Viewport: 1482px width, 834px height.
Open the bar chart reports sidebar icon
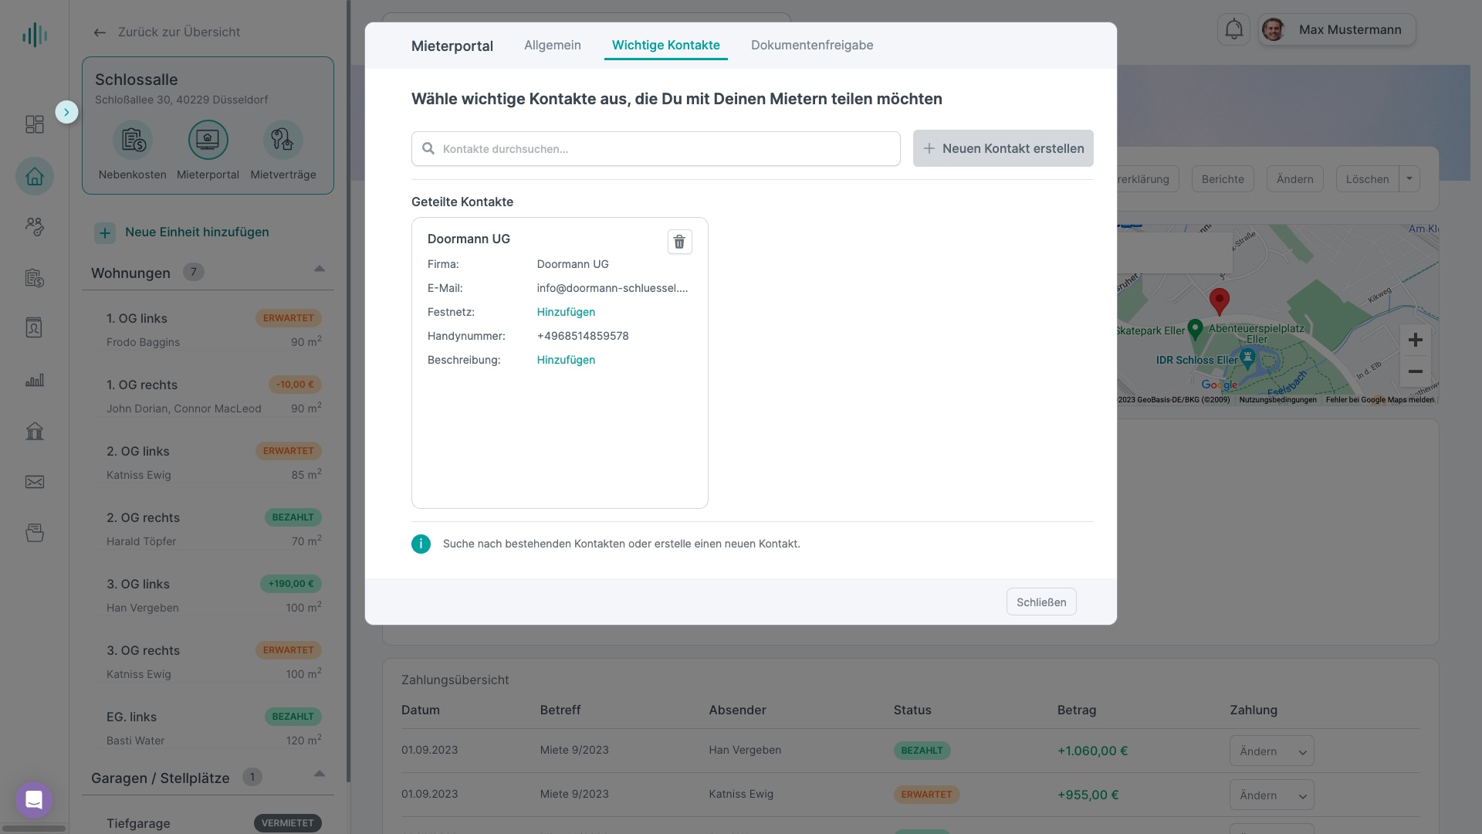coord(35,380)
